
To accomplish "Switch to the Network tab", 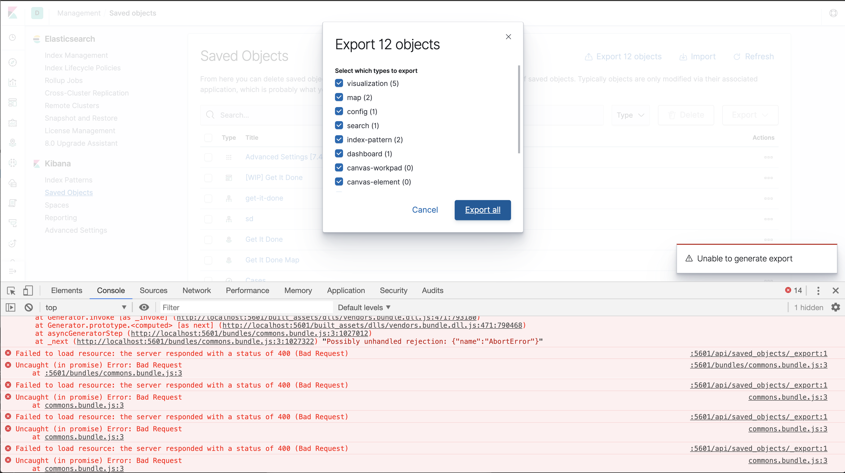I will (x=196, y=291).
